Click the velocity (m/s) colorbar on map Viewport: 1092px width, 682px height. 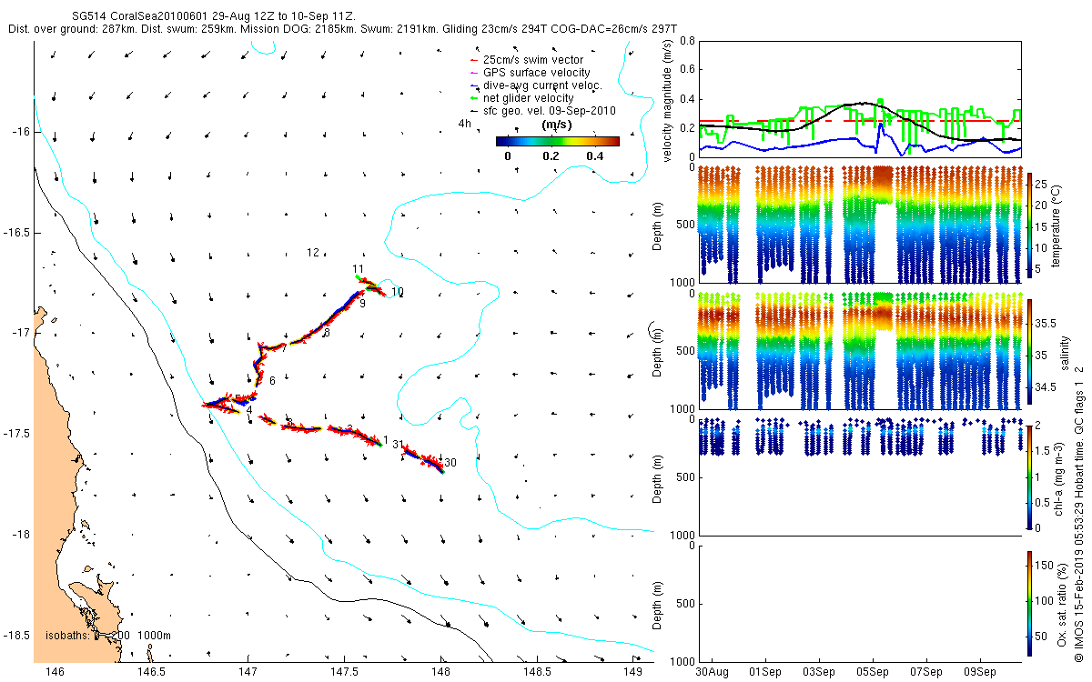tap(557, 141)
